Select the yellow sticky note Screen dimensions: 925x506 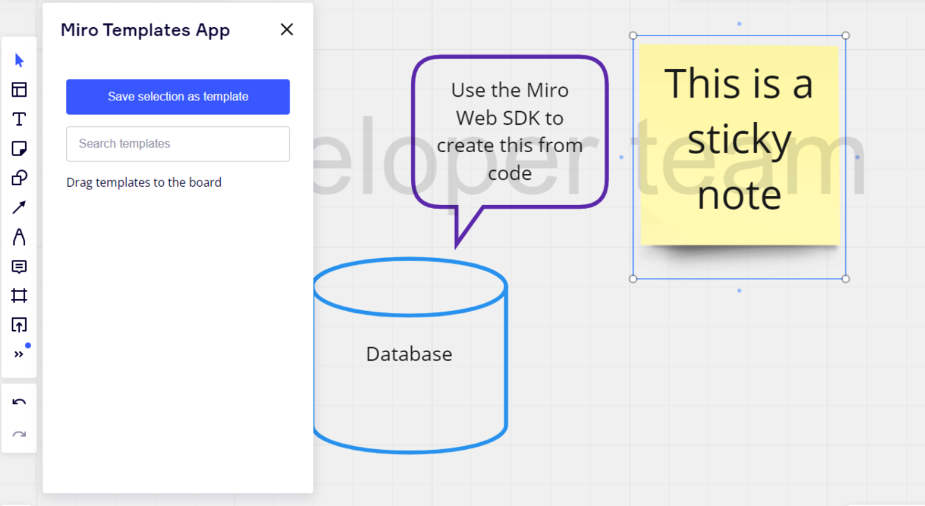point(739,145)
